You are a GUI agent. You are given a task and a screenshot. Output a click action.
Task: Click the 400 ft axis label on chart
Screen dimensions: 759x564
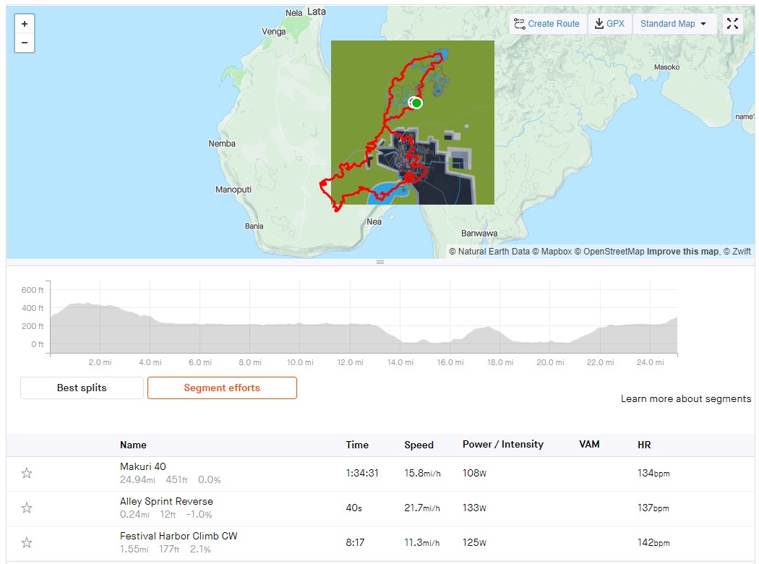33,308
